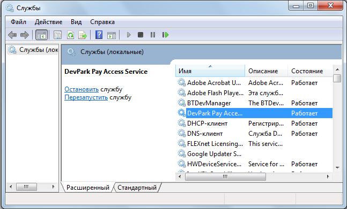This screenshot has height=209, width=347.
Task: Click the gear icon of the DevPark Pay Acce... row
Action: click(182, 113)
